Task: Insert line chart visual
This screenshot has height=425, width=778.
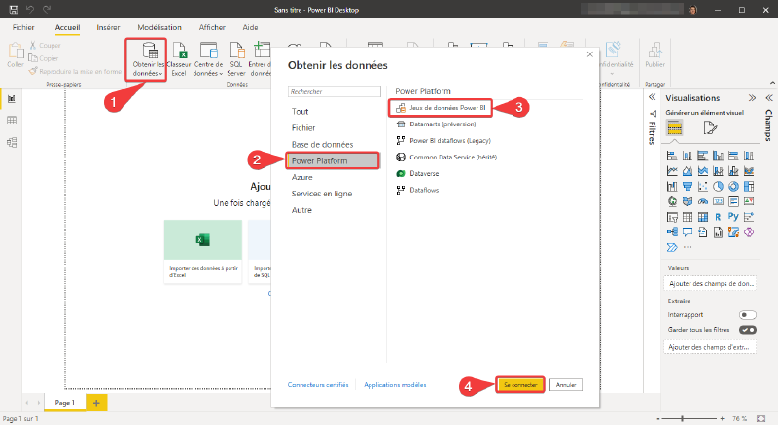Action: [x=672, y=171]
